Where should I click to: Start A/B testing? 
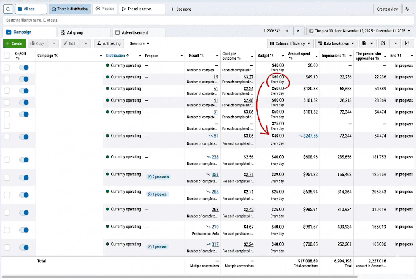[109, 43]
